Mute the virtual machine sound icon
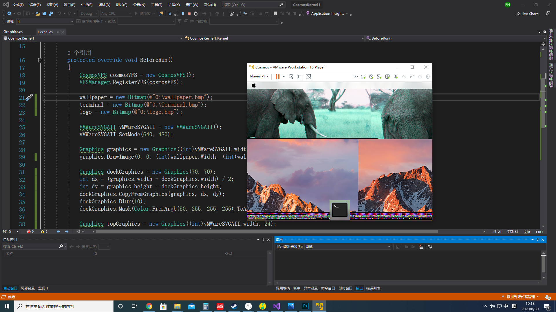 (396, 76)
